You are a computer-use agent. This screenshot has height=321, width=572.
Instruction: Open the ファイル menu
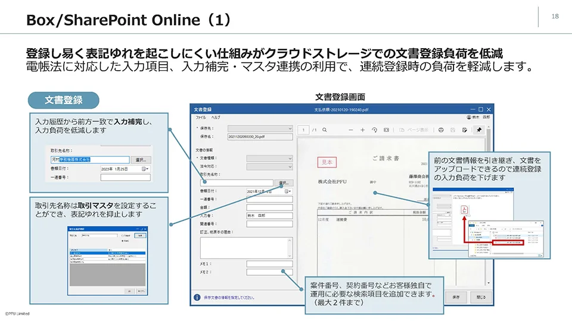point(201,118)
